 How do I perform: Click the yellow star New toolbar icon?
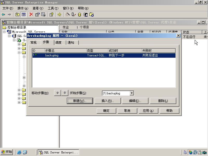click(x=59, y=15)
